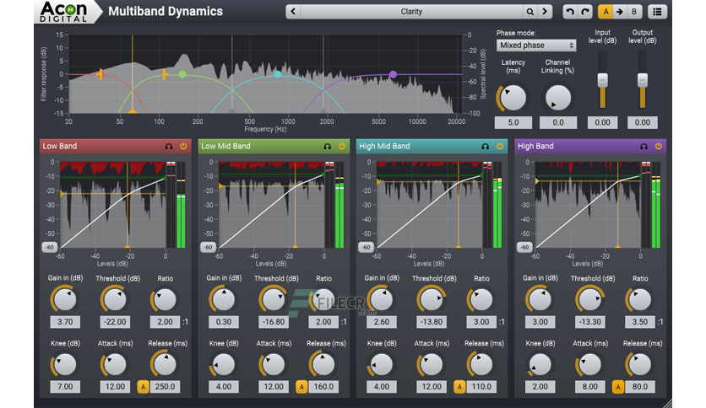Click the Latency value field 5.0
This screenshot has height=408, width=706.
(x=513, y=123)
